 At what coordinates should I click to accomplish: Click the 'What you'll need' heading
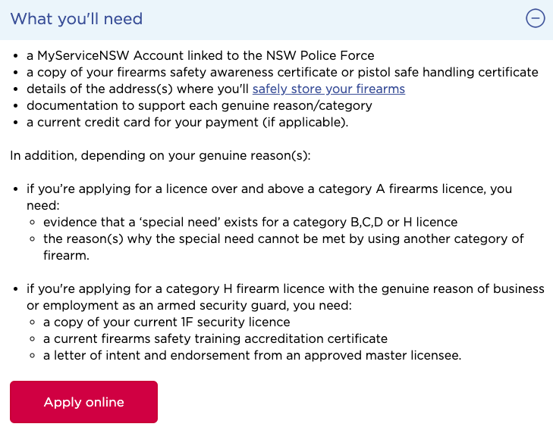(77, 19)
